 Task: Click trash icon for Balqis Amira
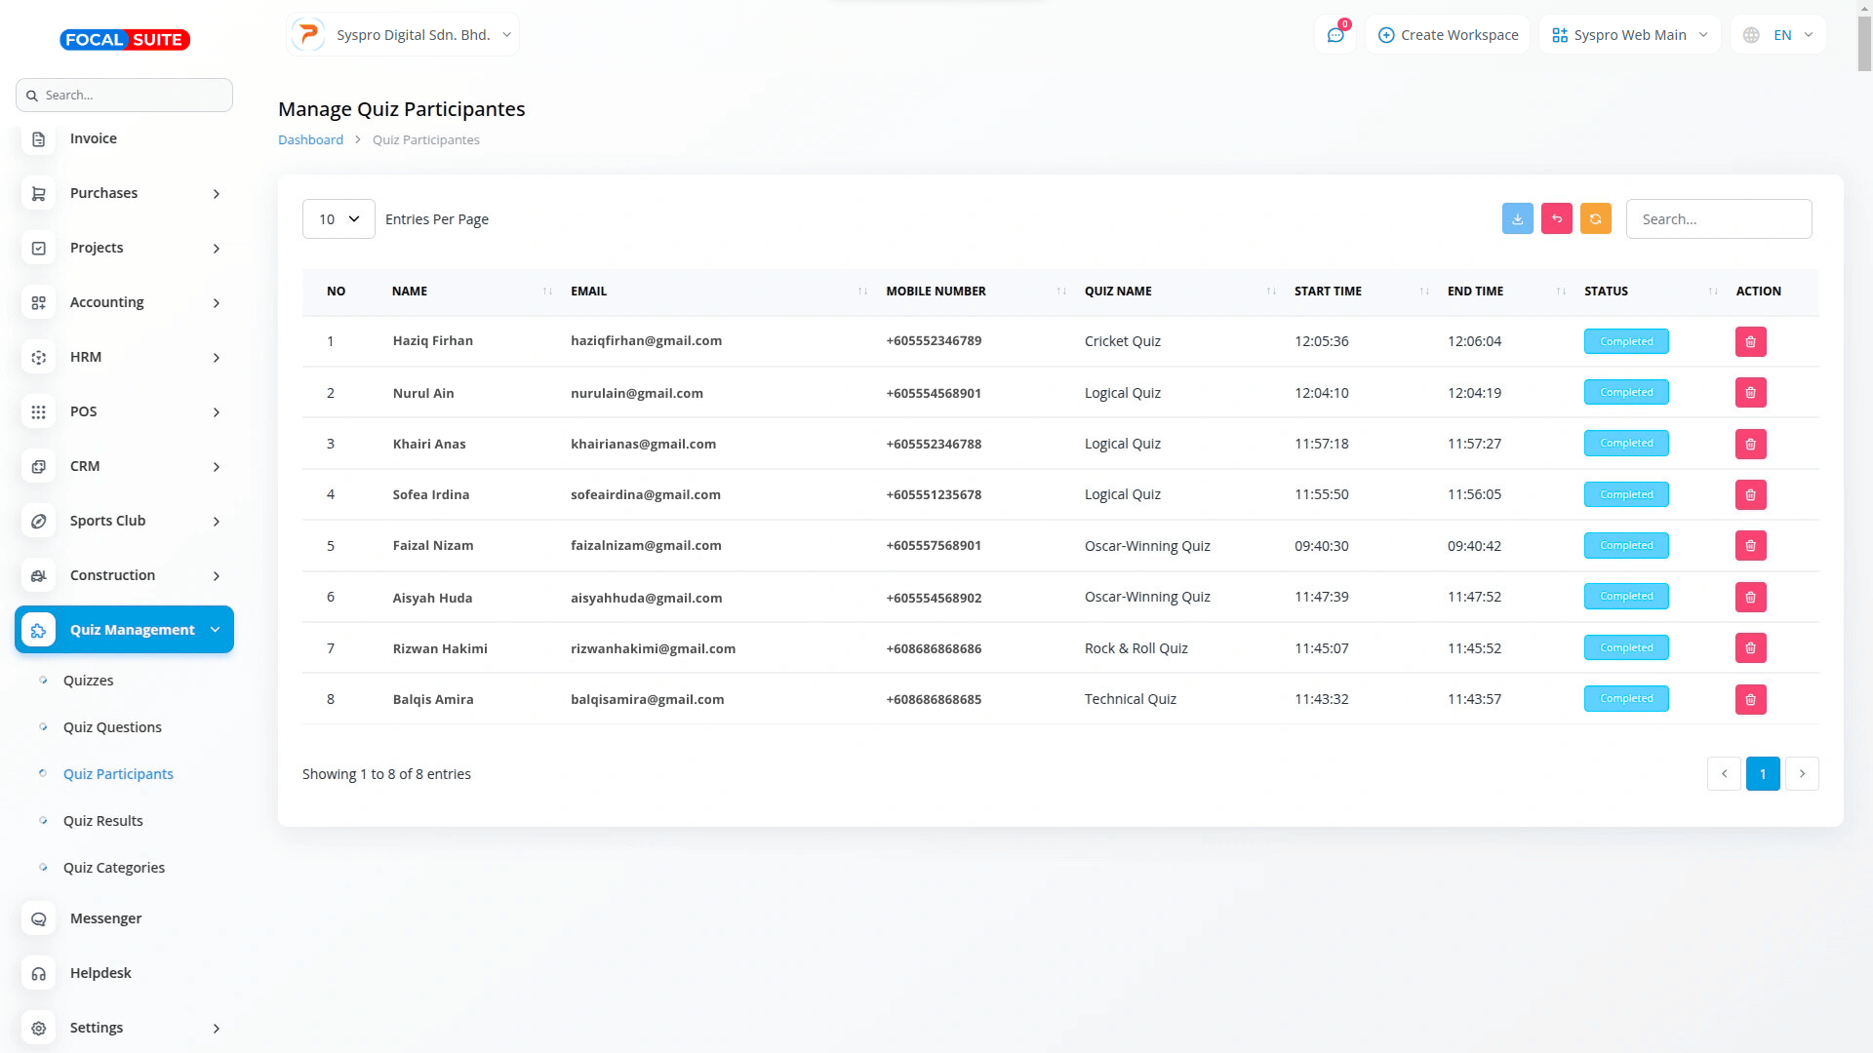(1750, 699)
